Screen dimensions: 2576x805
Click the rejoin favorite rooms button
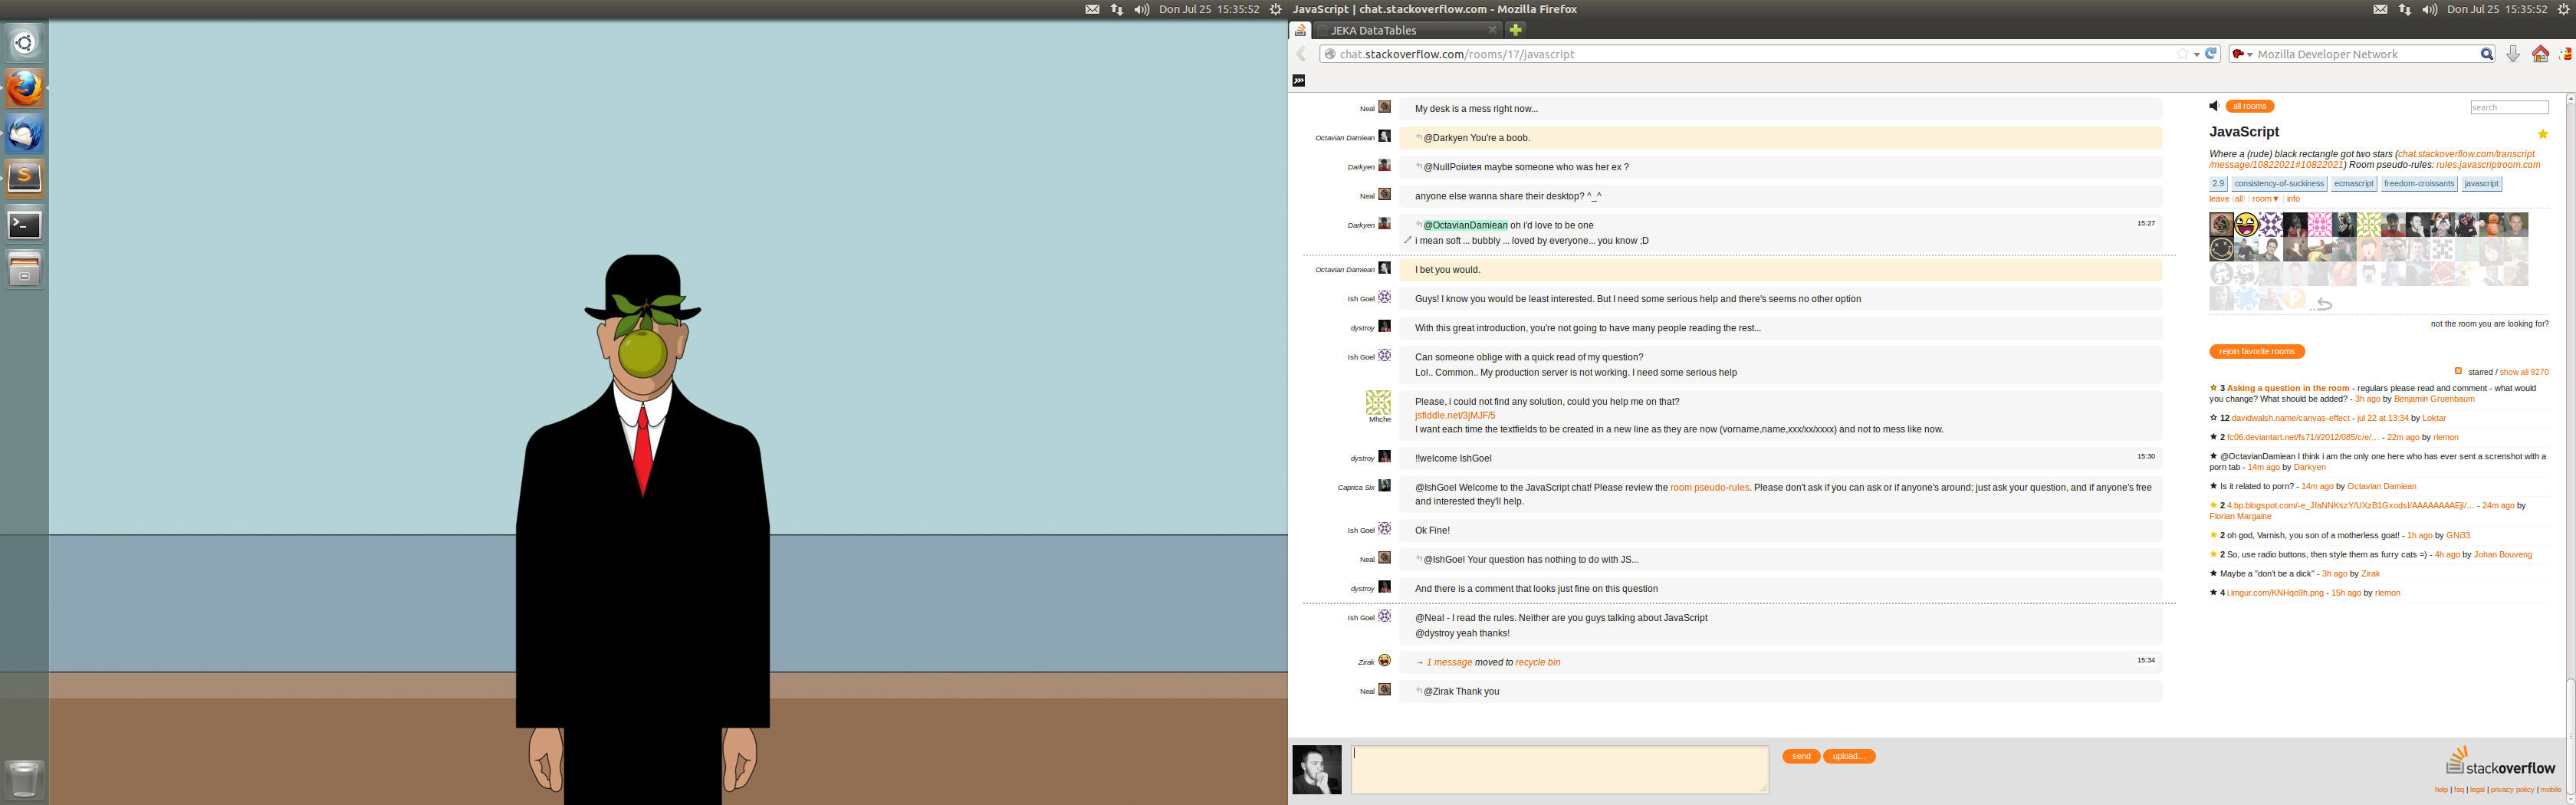pyautogui.click(x=2257, y=351)
